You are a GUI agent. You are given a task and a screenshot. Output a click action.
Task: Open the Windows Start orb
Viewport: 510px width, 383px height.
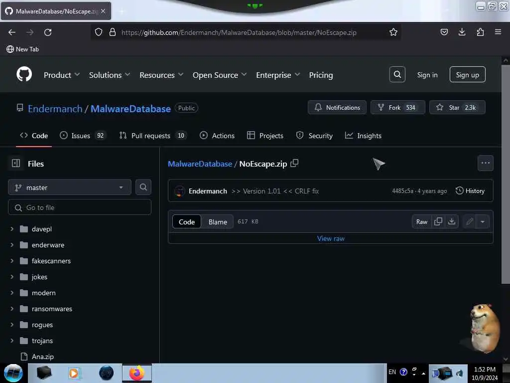[13, 373]
